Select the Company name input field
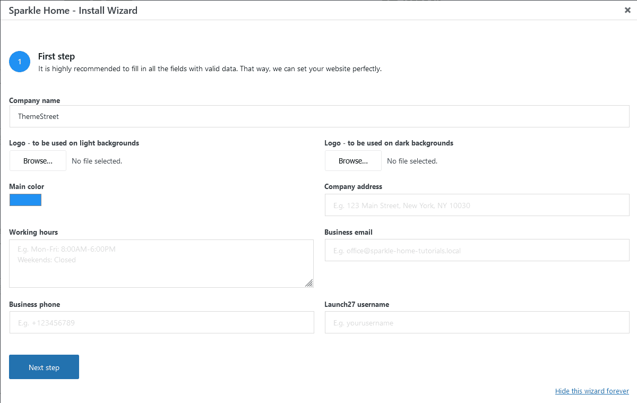 click(x=318, y=116)
